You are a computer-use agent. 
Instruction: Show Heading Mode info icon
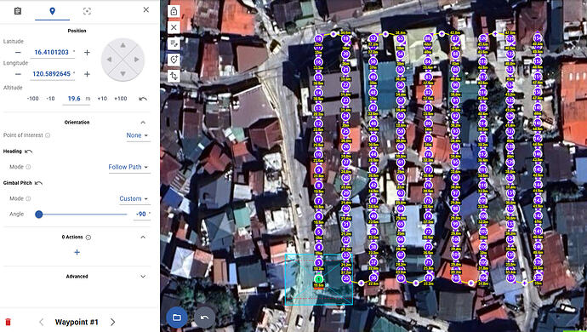[x=28, y=167]
